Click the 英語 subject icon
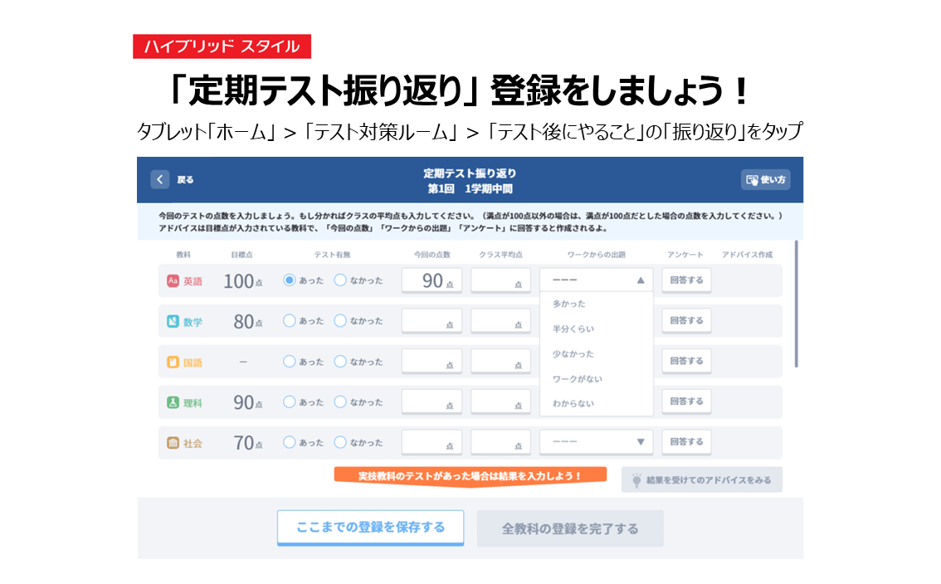This screenshot has width=941, height=584. point(173,281)
